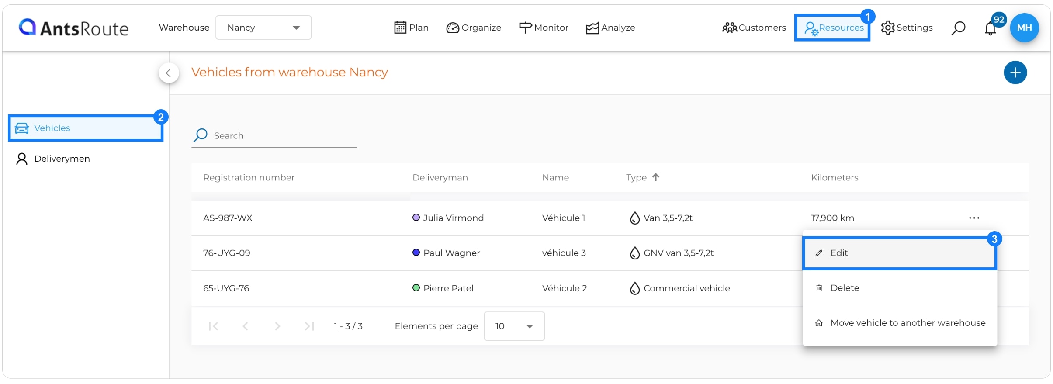Open the Elements per page dropdown
This screenshot has height=384, width=1053.
point(514,326)
